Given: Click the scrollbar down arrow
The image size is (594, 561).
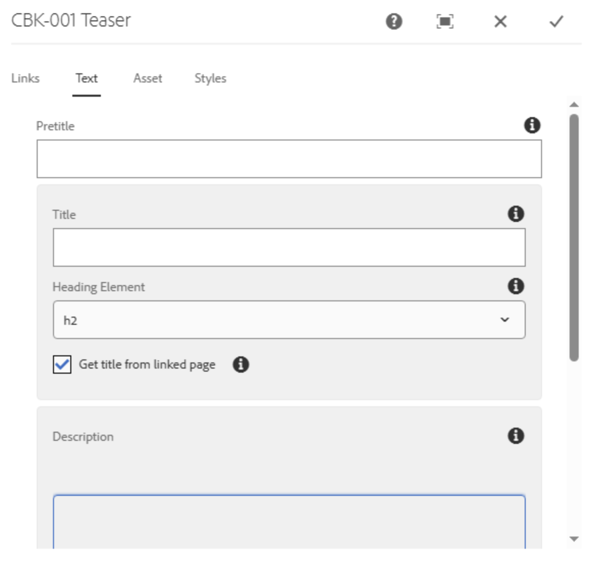Looking at the screenshot, I should pyautogui.click(x=574, y=539).
